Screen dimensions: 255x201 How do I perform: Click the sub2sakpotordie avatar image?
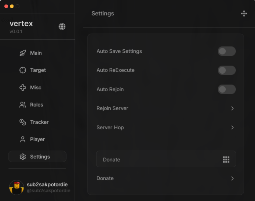pos(17,187)
